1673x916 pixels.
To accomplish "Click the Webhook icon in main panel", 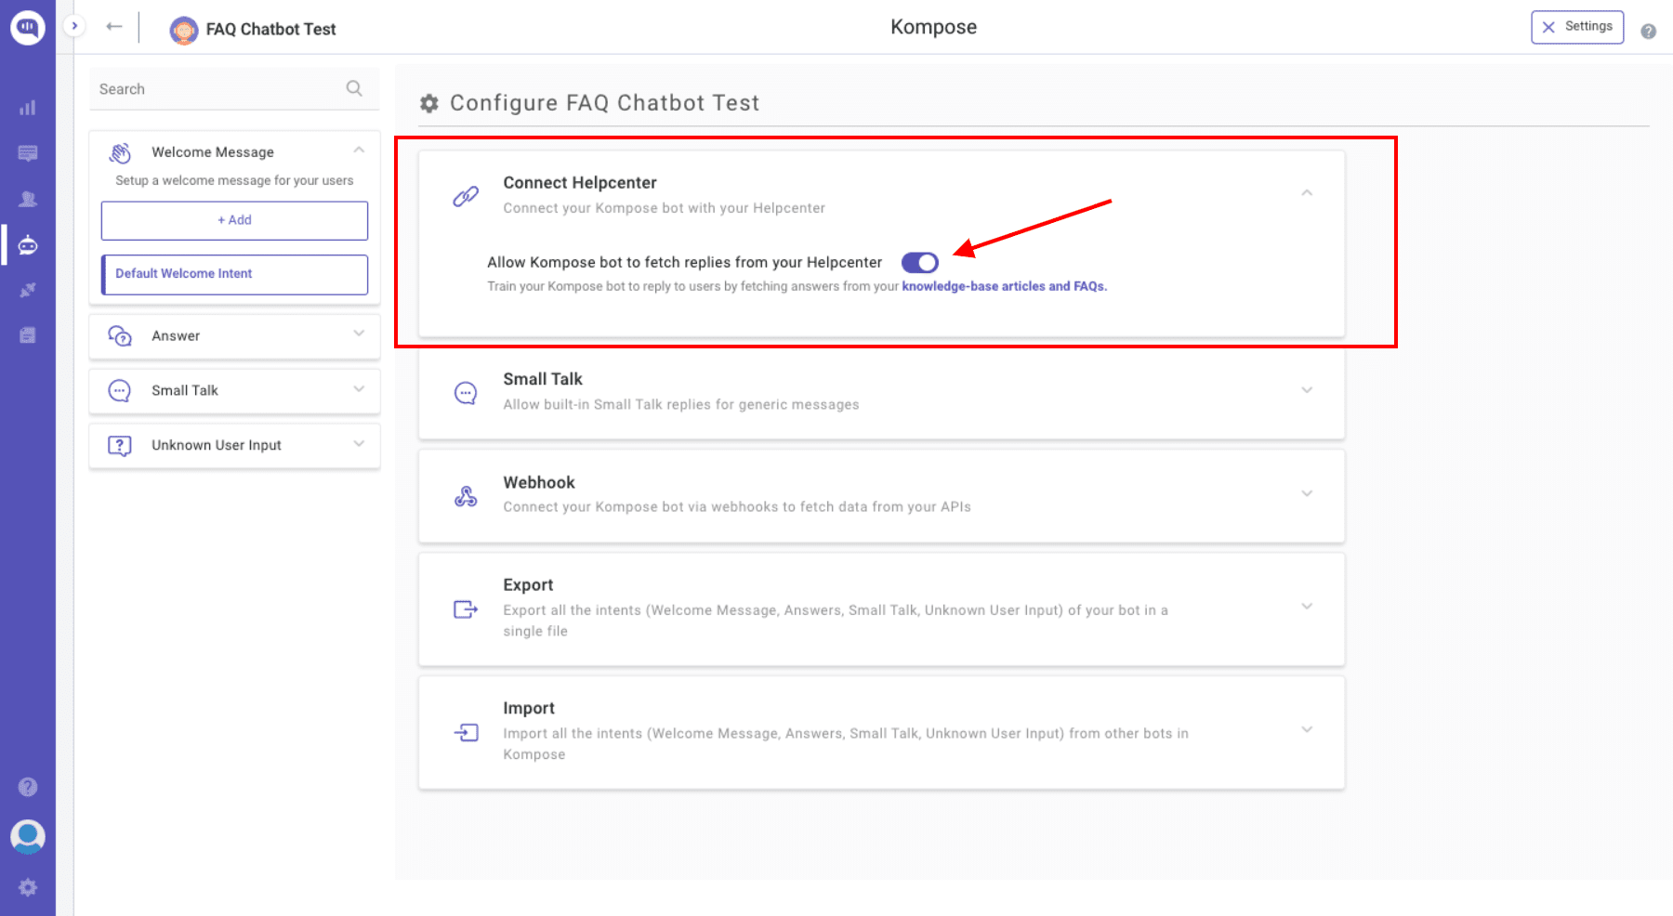I will pos(466,495).
